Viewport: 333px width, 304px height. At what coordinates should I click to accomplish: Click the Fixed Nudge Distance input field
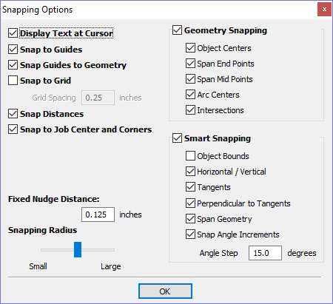click(x=98, y=215)
